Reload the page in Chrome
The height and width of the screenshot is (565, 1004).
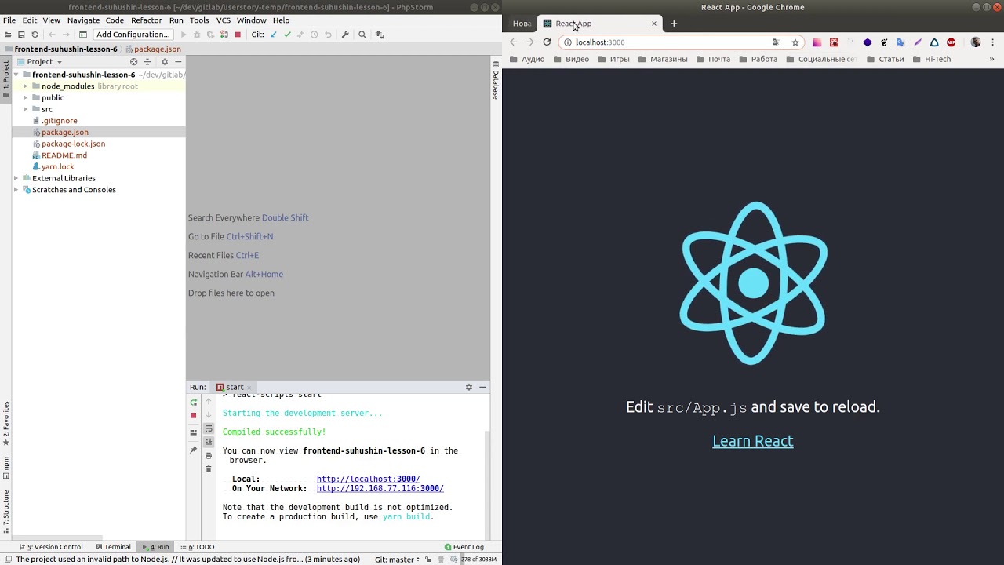point(547,42)
